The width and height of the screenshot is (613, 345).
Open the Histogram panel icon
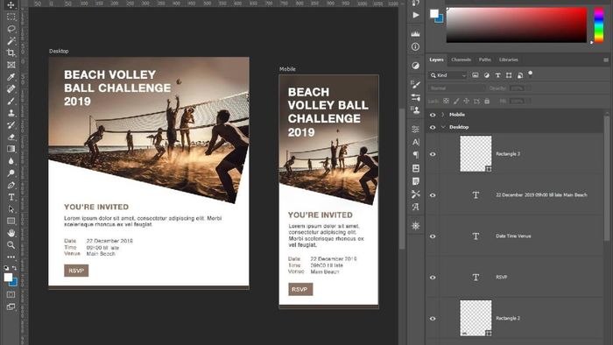pyautogui.click(x=416, y=34)
